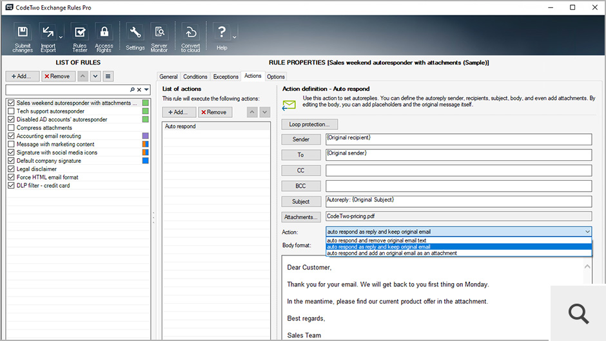Image resolution: width=606 pixels, height=341 pixels.
Task: Switch to the Options tab
Action: tap(275, 77)
